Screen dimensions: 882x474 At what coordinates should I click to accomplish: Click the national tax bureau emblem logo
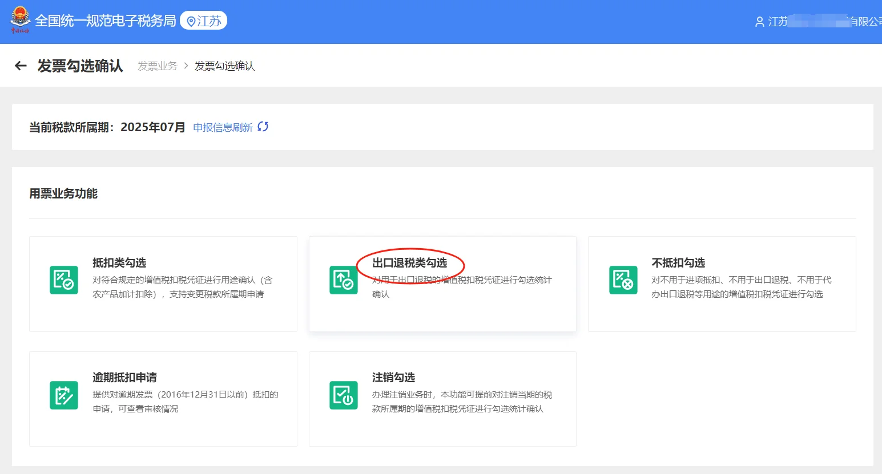click(x=19, y=21)
